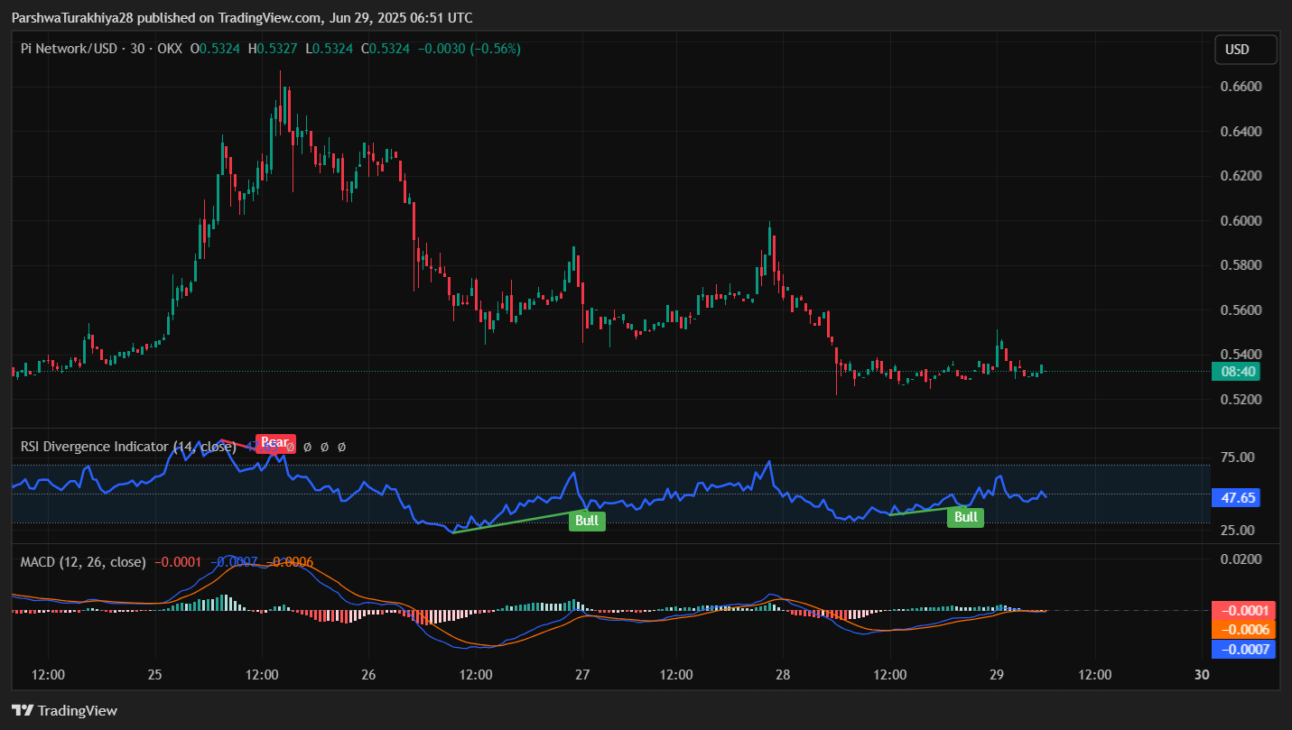This screenshot has height=730, width=1292.
Task: Click the first green Bull divergence label
Action: tap(587, 520)
